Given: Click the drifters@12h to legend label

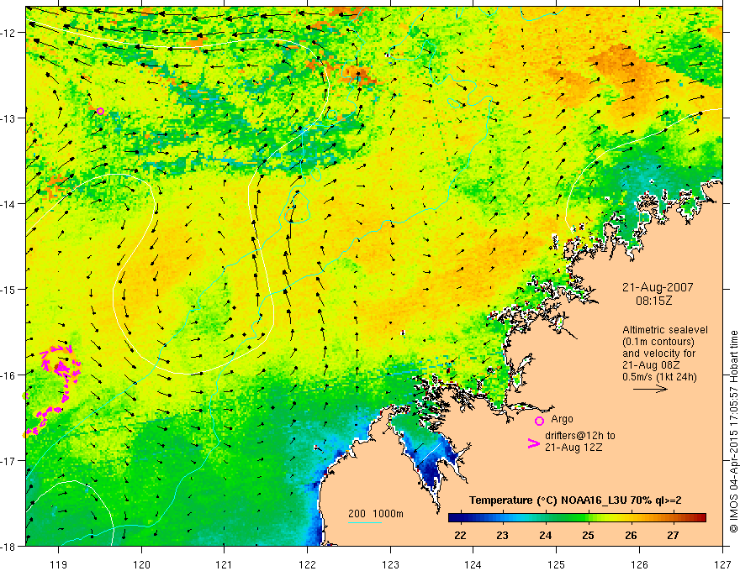Looking at the screenshot, I should point(580,436).
